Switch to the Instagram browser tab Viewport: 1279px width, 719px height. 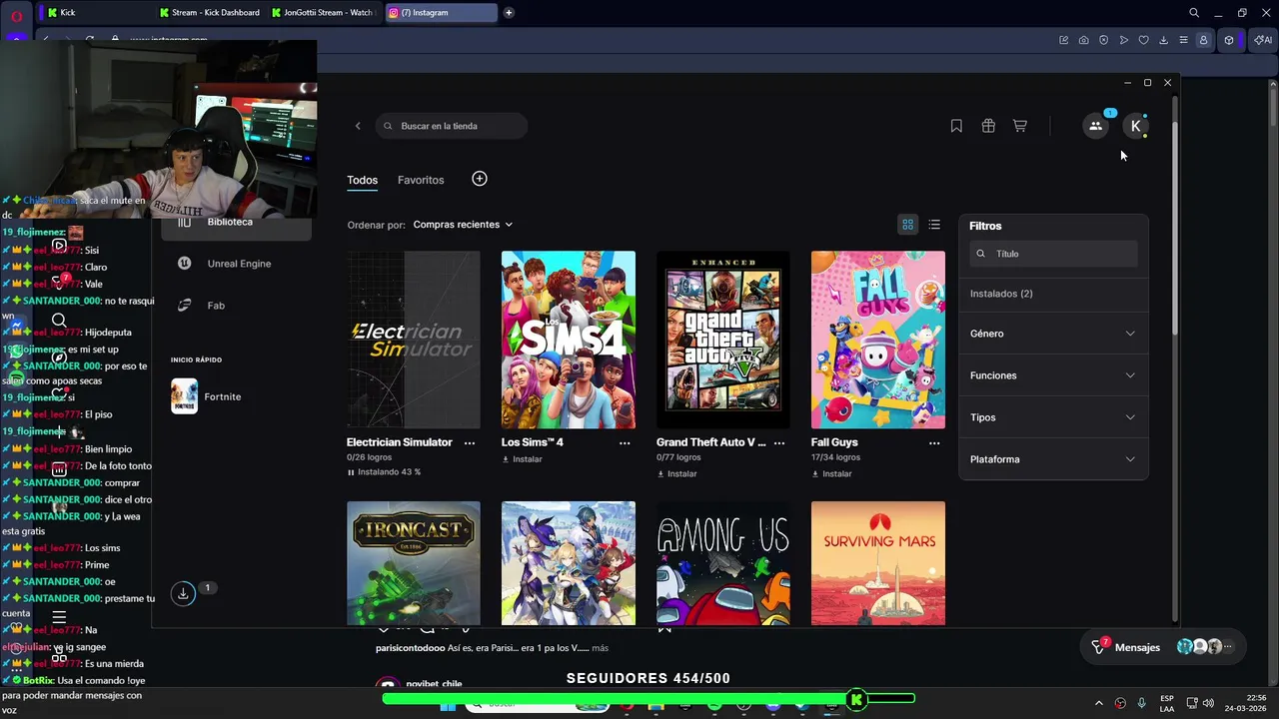tap(440, 13)
